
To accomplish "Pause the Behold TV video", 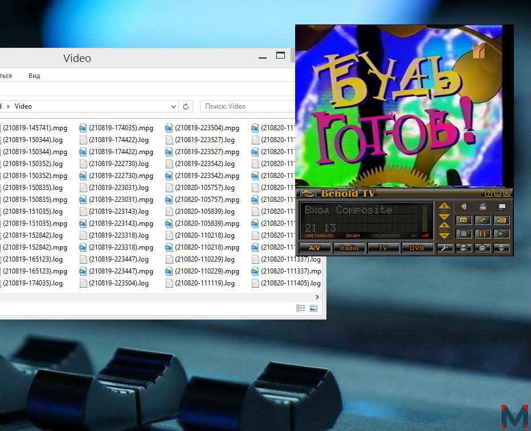I will coord(483,234).
